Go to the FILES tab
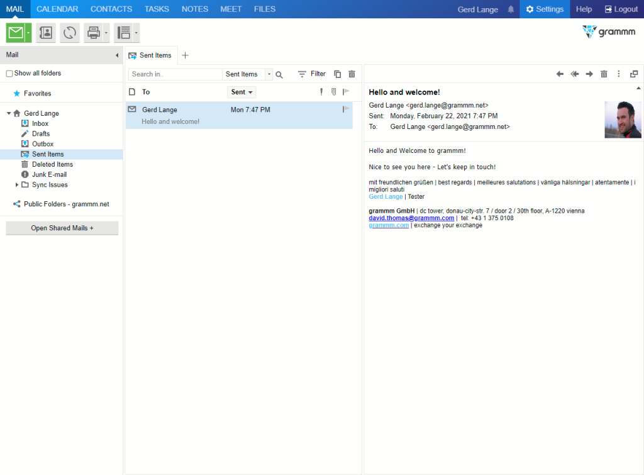644x475 pixels. [x=265, y=9]
